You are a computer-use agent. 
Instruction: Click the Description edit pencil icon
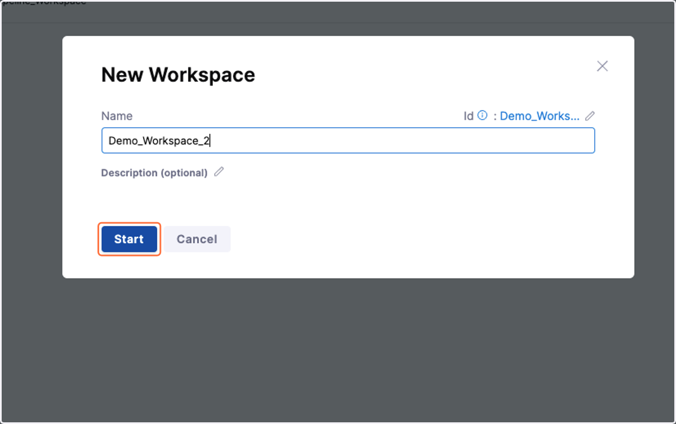click(219, 172)
